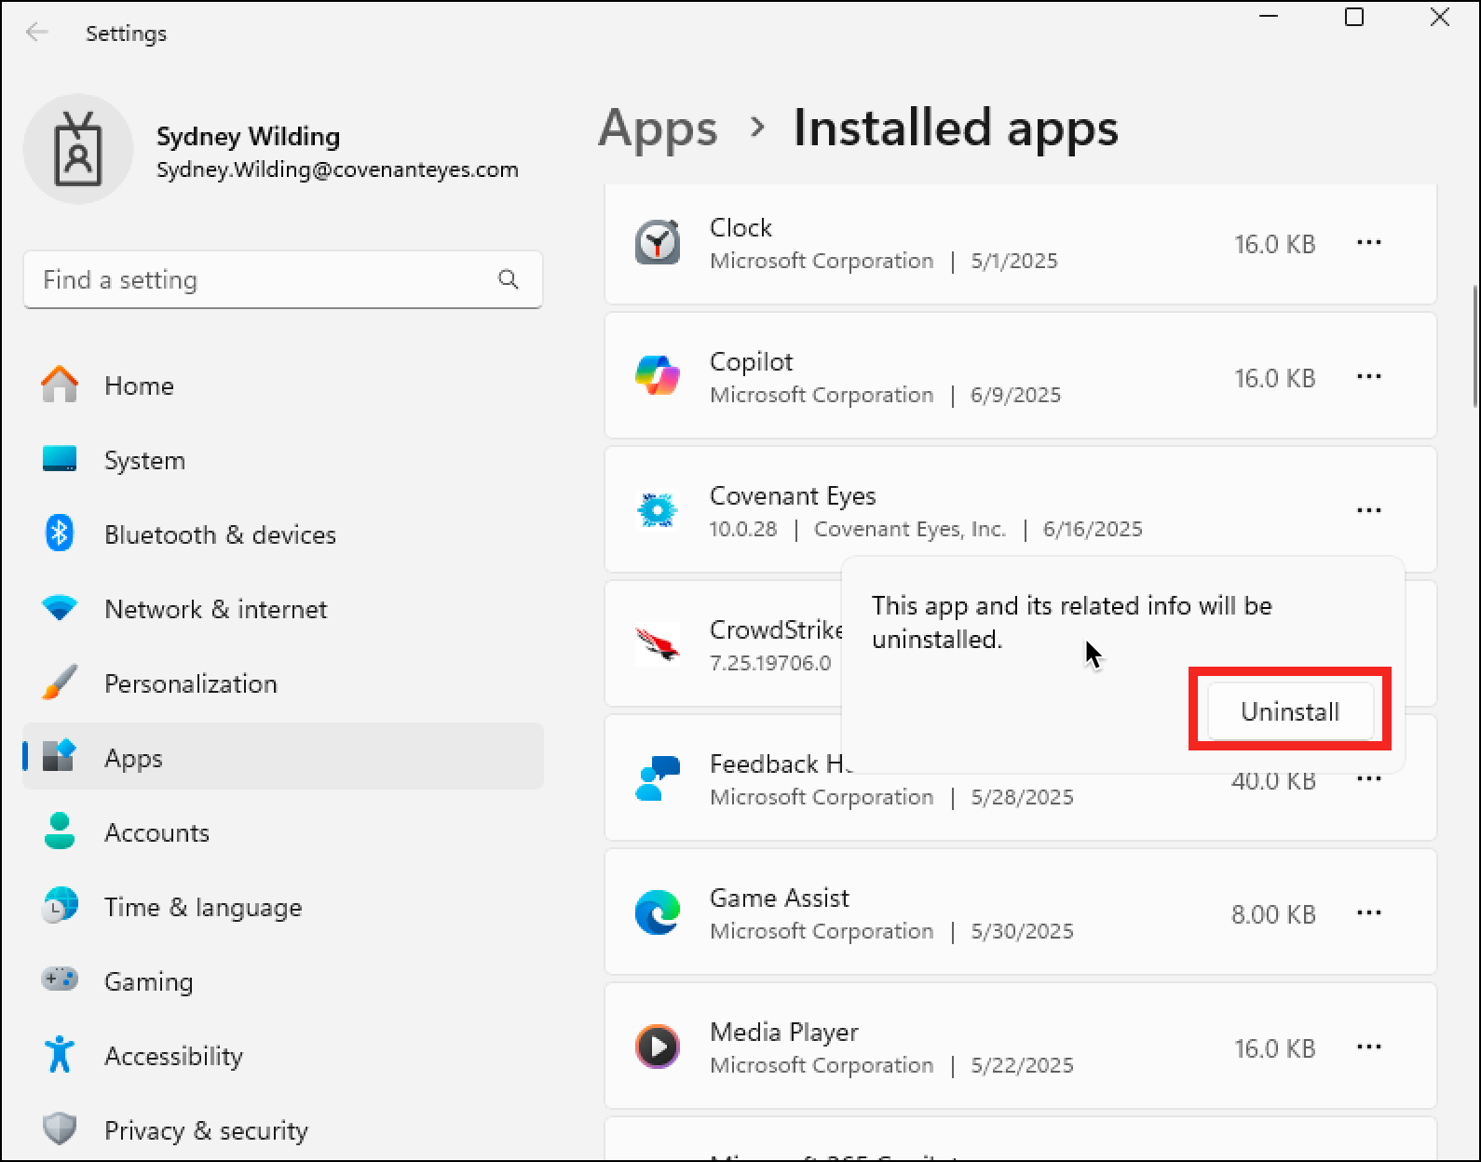Close the Settings window
The image size is (1481, 1162).
click(1440, 17)
